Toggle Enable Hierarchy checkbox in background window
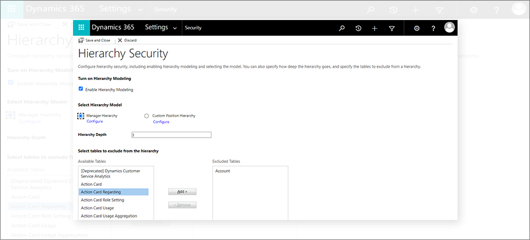Image resolution: width=530 pixels, height=240 pixels. (11, 82)
